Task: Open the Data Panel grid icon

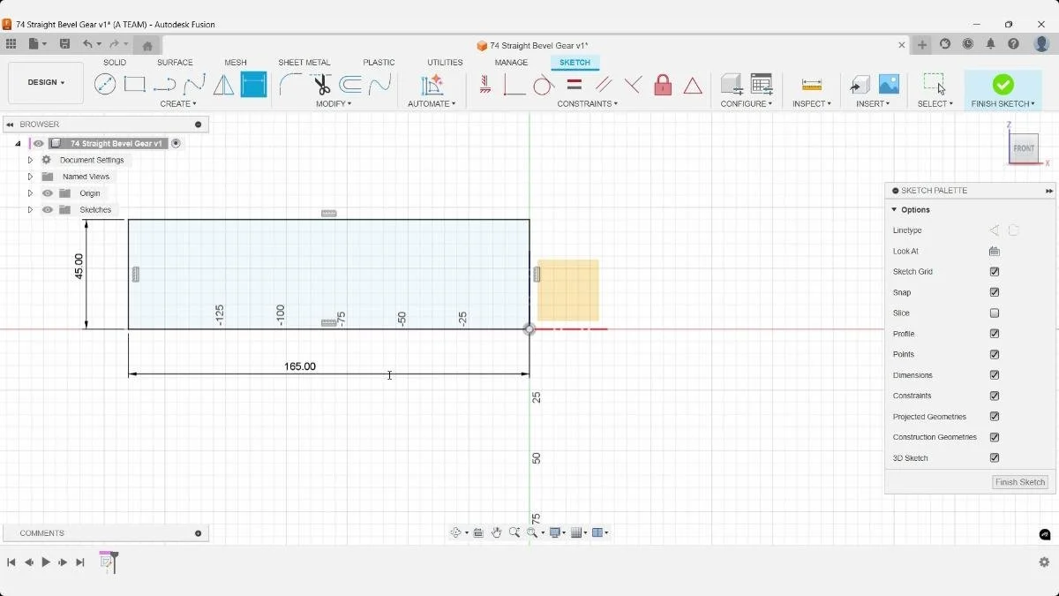Action: (x=11, y=44)
